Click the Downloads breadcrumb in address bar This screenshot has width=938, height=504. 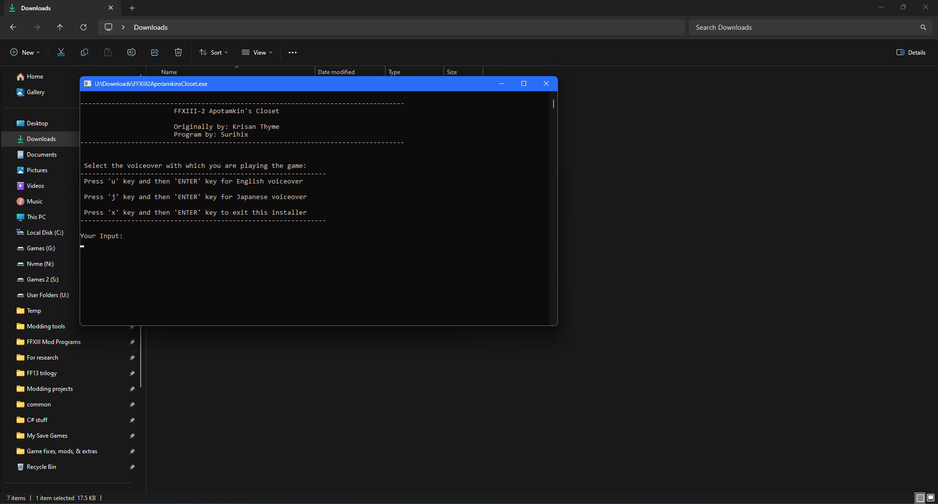pos(150,27)
